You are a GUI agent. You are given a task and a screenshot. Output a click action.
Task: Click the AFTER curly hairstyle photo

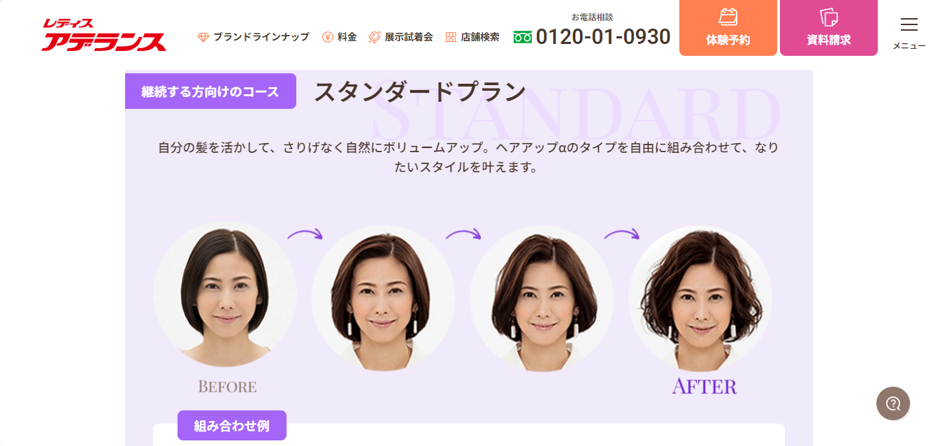[x=700, y=297]
